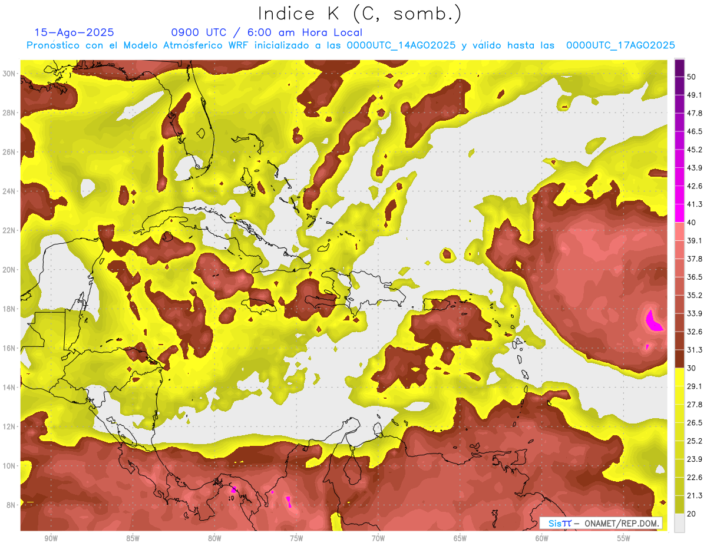Click the "55W" longitude label

(624, 538)
